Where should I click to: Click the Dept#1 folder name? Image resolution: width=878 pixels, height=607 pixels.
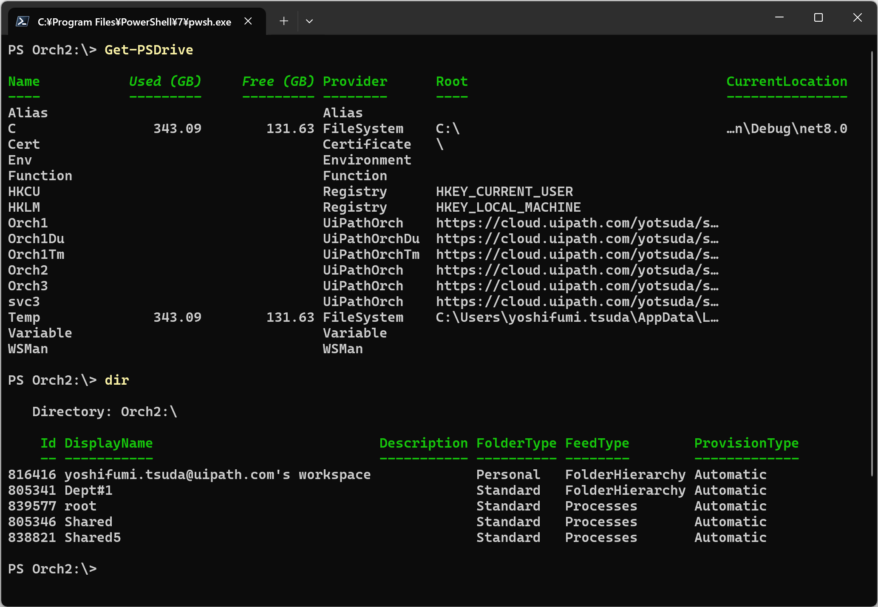[x=88, y=490]
